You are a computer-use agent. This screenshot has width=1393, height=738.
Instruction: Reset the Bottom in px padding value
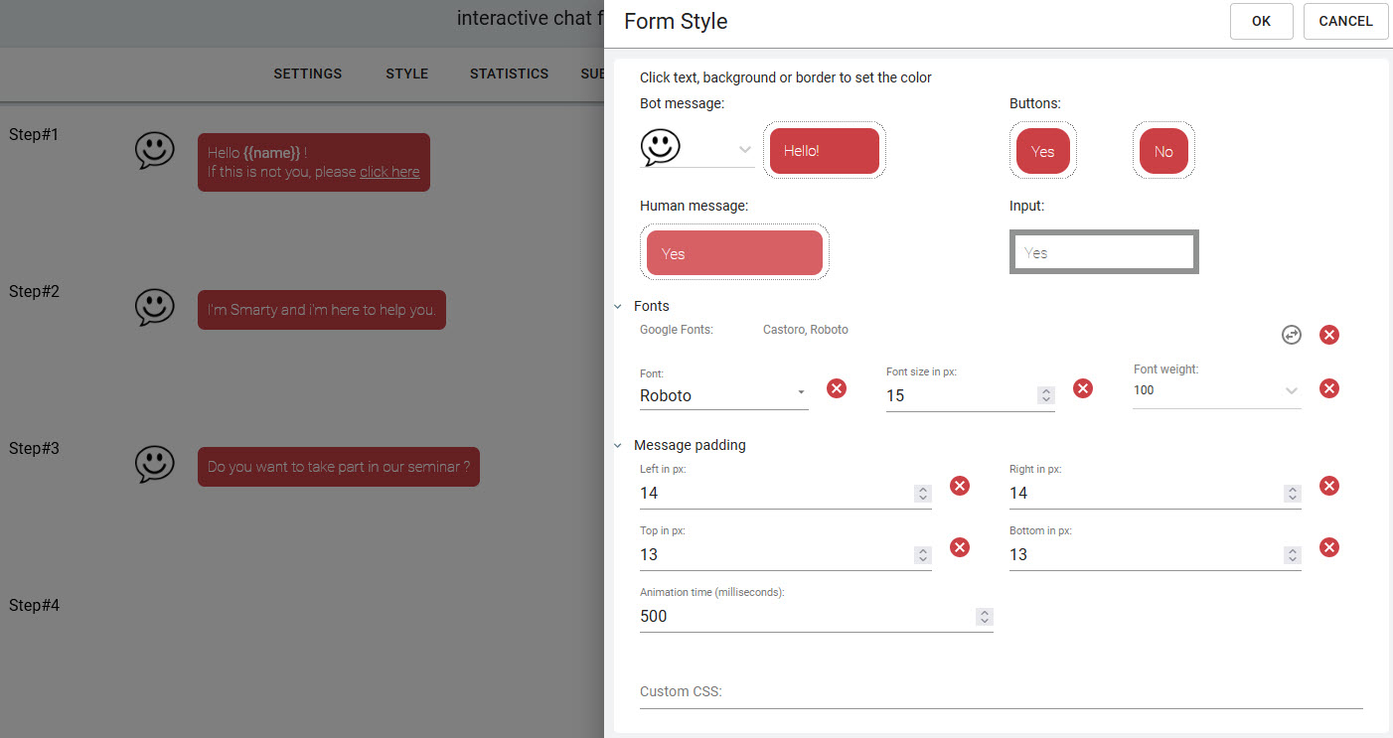click(1329, 547)
